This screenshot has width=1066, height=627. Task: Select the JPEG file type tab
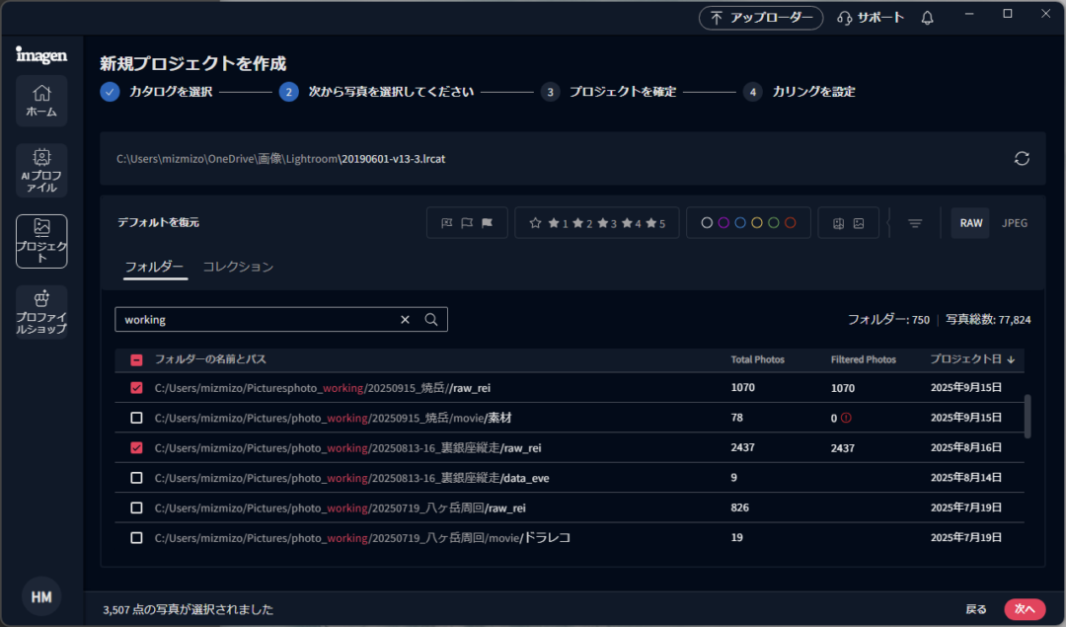click(x=1015, y=223)
